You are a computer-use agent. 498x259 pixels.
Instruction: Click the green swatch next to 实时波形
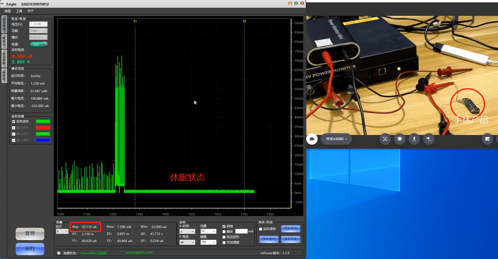(x=43, y=121)
